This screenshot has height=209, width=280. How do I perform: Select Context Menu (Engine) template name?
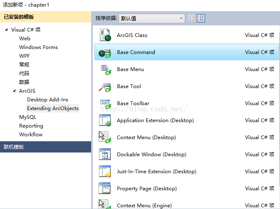(x=144, y=205)
